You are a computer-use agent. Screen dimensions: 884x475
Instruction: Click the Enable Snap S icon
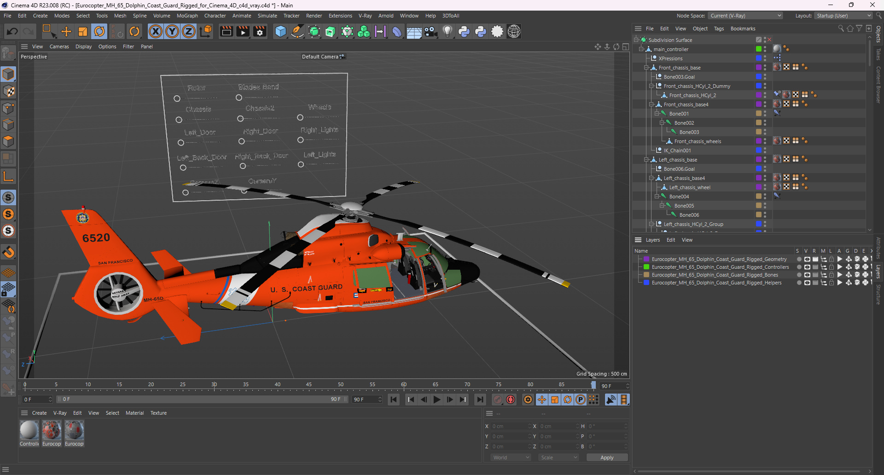coord(8,197)
